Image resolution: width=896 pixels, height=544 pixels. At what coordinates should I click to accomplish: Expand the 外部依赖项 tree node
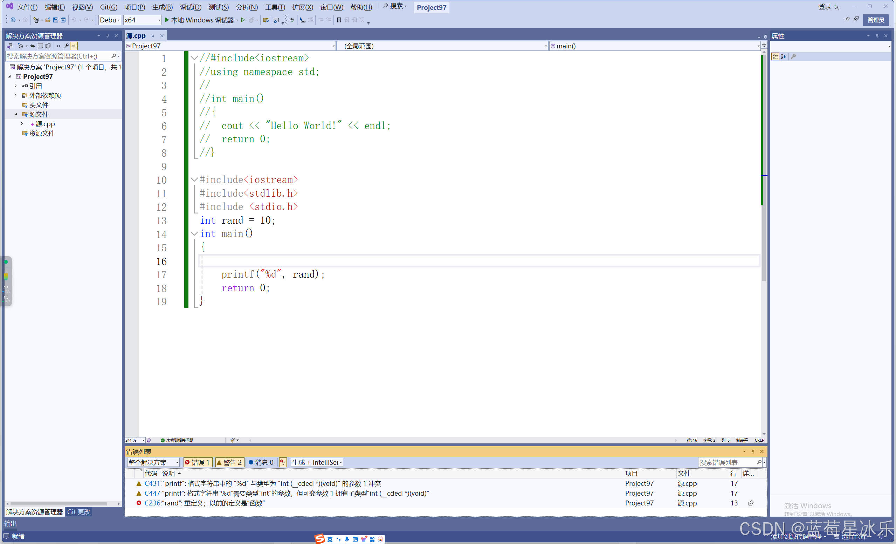point(16,95)
